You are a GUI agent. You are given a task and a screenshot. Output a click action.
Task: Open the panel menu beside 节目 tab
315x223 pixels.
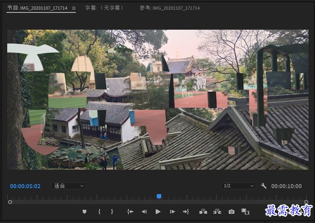tap(74, 8)
